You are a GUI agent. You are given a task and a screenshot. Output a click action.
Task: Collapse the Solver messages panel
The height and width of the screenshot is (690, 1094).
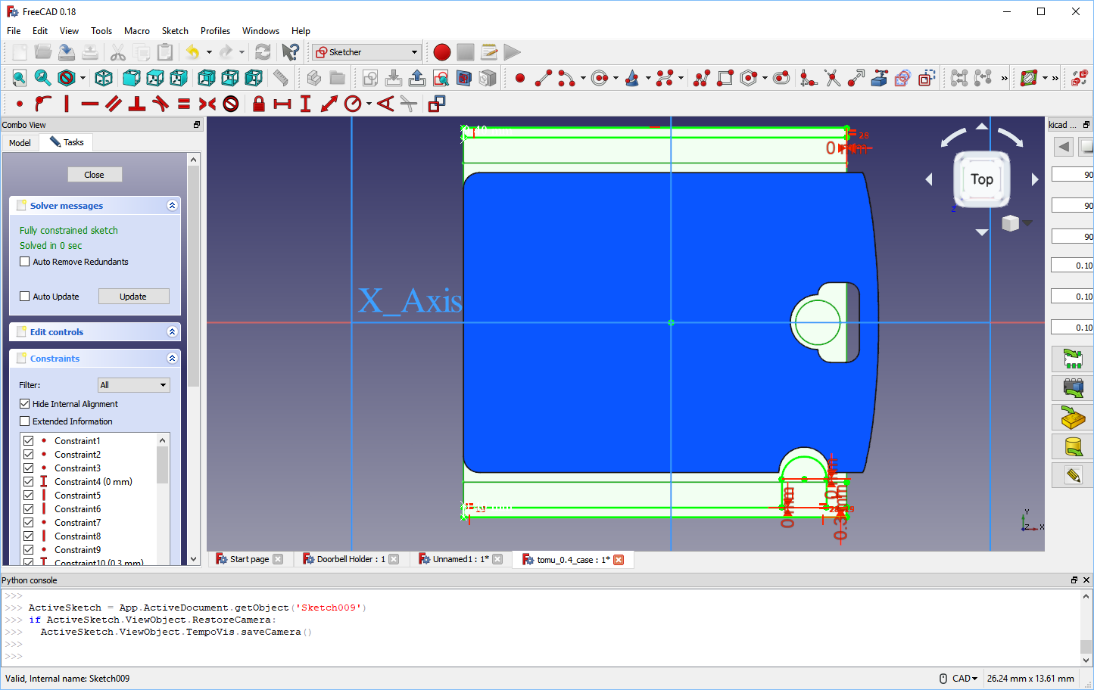pos(170,205)
